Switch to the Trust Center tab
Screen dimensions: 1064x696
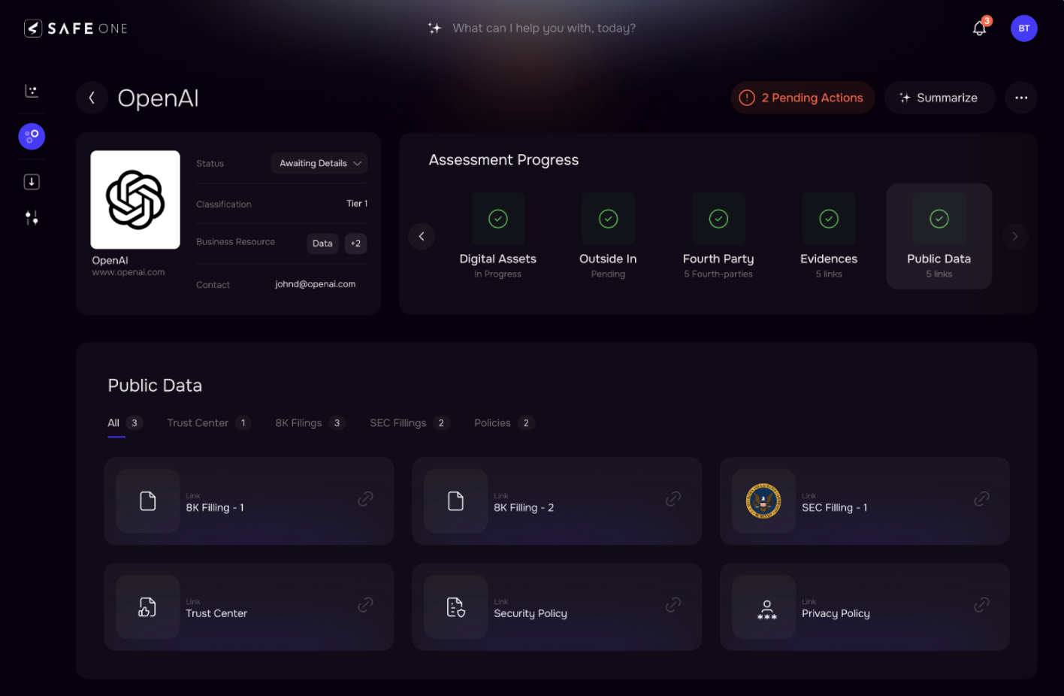pyautogui.click(x=198, y=423)
